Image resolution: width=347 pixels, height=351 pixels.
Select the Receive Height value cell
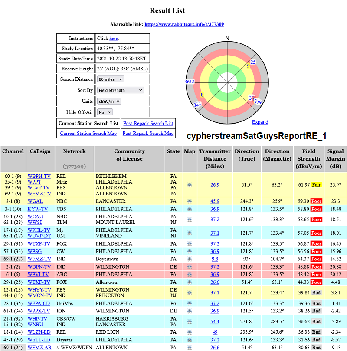[x=123, y=69]
